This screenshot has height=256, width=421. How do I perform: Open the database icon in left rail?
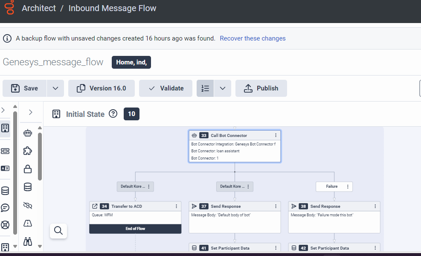tap(5, 191)
